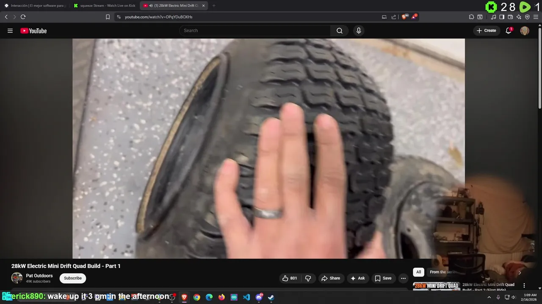Open Pat Outdoors channel avatar
Image resolution: width=542 pixels, height=304 pixels.
pyautogui.click(x=17, y=278)
